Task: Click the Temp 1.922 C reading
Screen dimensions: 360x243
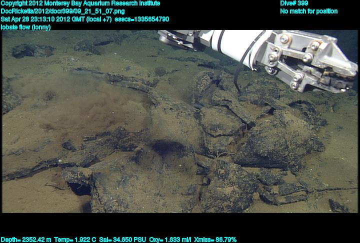Action: click(75, 240)
